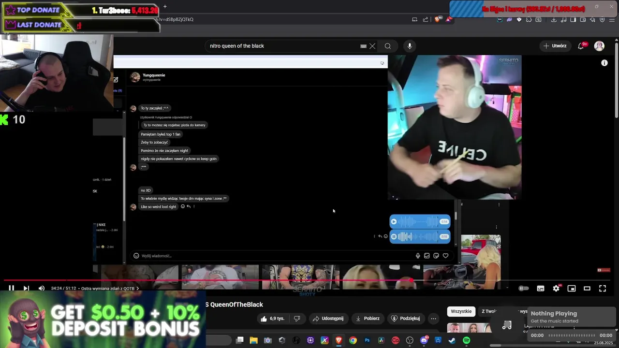Screen dimensions: 619x348
Task: Enter fullscreen mode
Action: [x=603, y=289]
